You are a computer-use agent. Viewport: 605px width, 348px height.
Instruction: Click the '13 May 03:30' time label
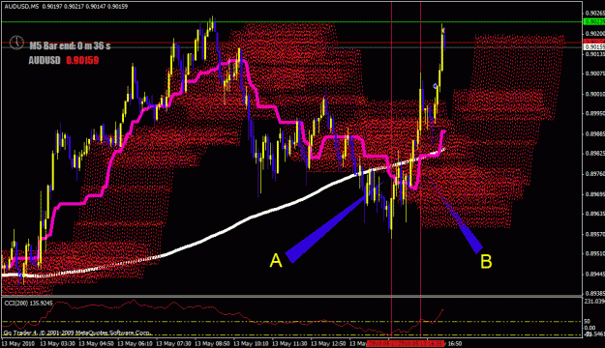57,343
